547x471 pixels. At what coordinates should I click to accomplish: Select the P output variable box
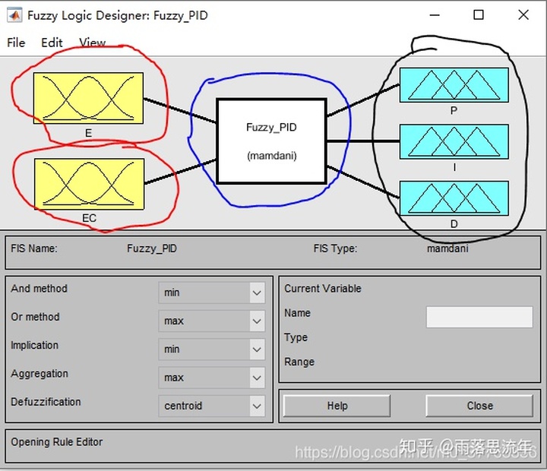(454, 85)
